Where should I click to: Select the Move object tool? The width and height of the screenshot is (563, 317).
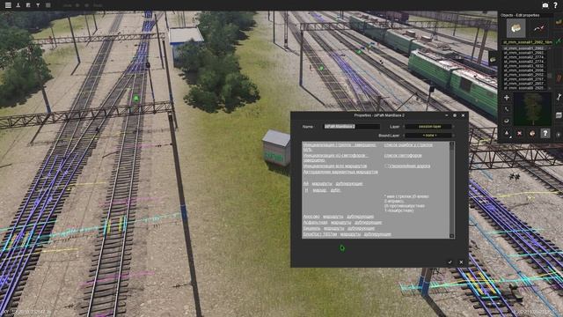point(507,109)
